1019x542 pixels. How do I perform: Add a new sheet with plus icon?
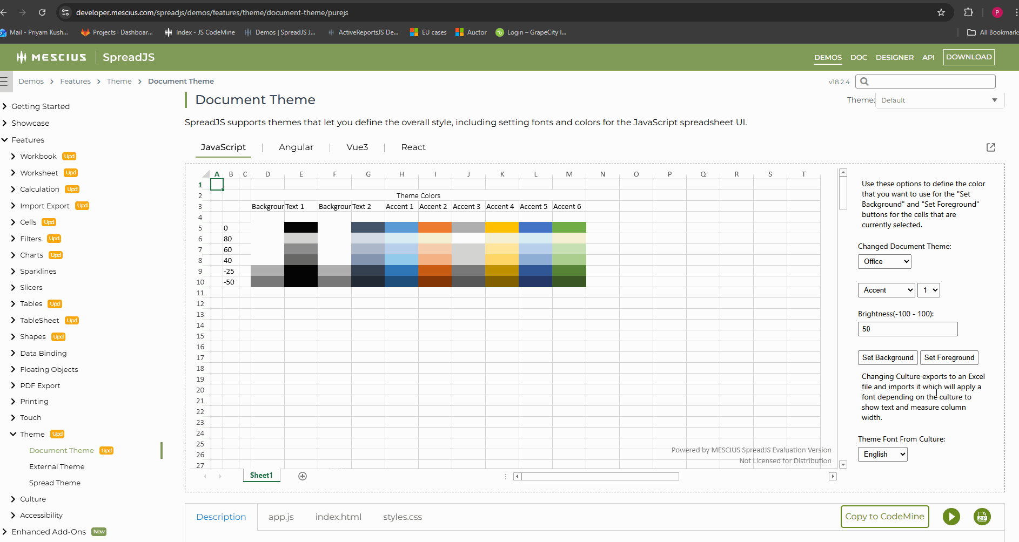(x=303, y=476)
